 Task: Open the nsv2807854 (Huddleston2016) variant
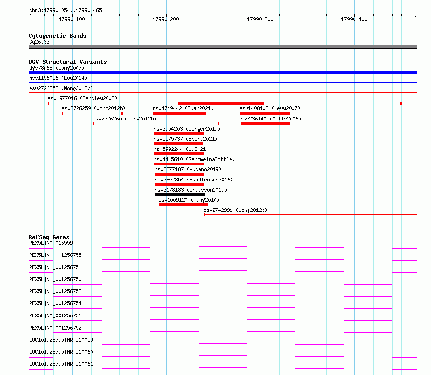click(x=194, y=180)
